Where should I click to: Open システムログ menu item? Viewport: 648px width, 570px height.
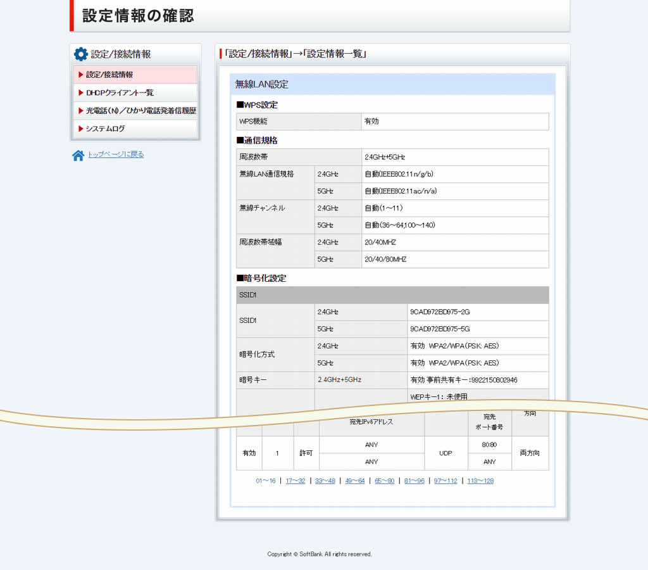(135, 129)
